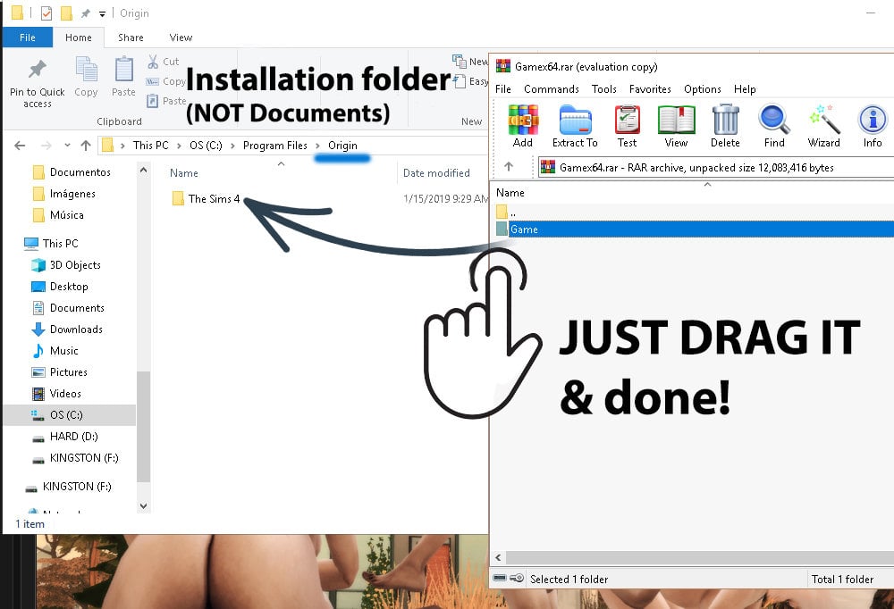Click the Paste clipboard icon in Explorer
Image resolution: width=894 pixels, height=609 pixels.
[123, 77]
